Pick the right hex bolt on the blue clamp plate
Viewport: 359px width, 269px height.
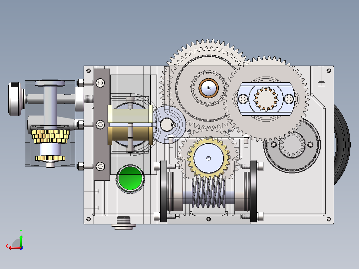point(289,99)
